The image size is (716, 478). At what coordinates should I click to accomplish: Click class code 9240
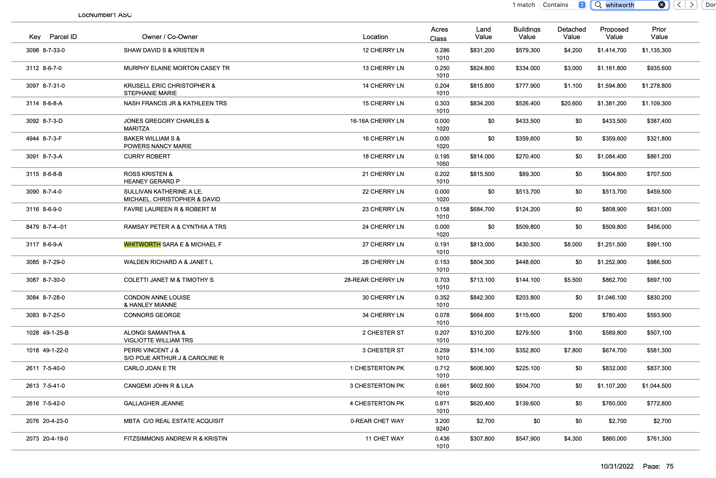click(442, 429)
